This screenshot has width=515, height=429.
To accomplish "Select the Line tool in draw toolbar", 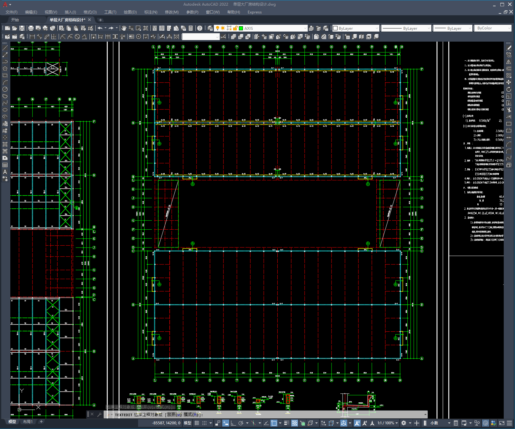I will 5,48.
